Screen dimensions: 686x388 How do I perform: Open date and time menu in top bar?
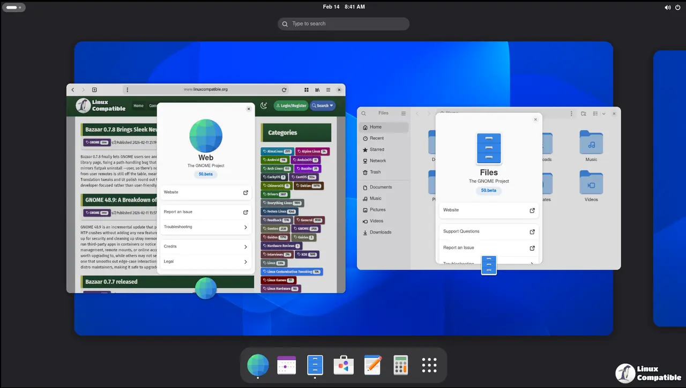[x=344, y=7]
